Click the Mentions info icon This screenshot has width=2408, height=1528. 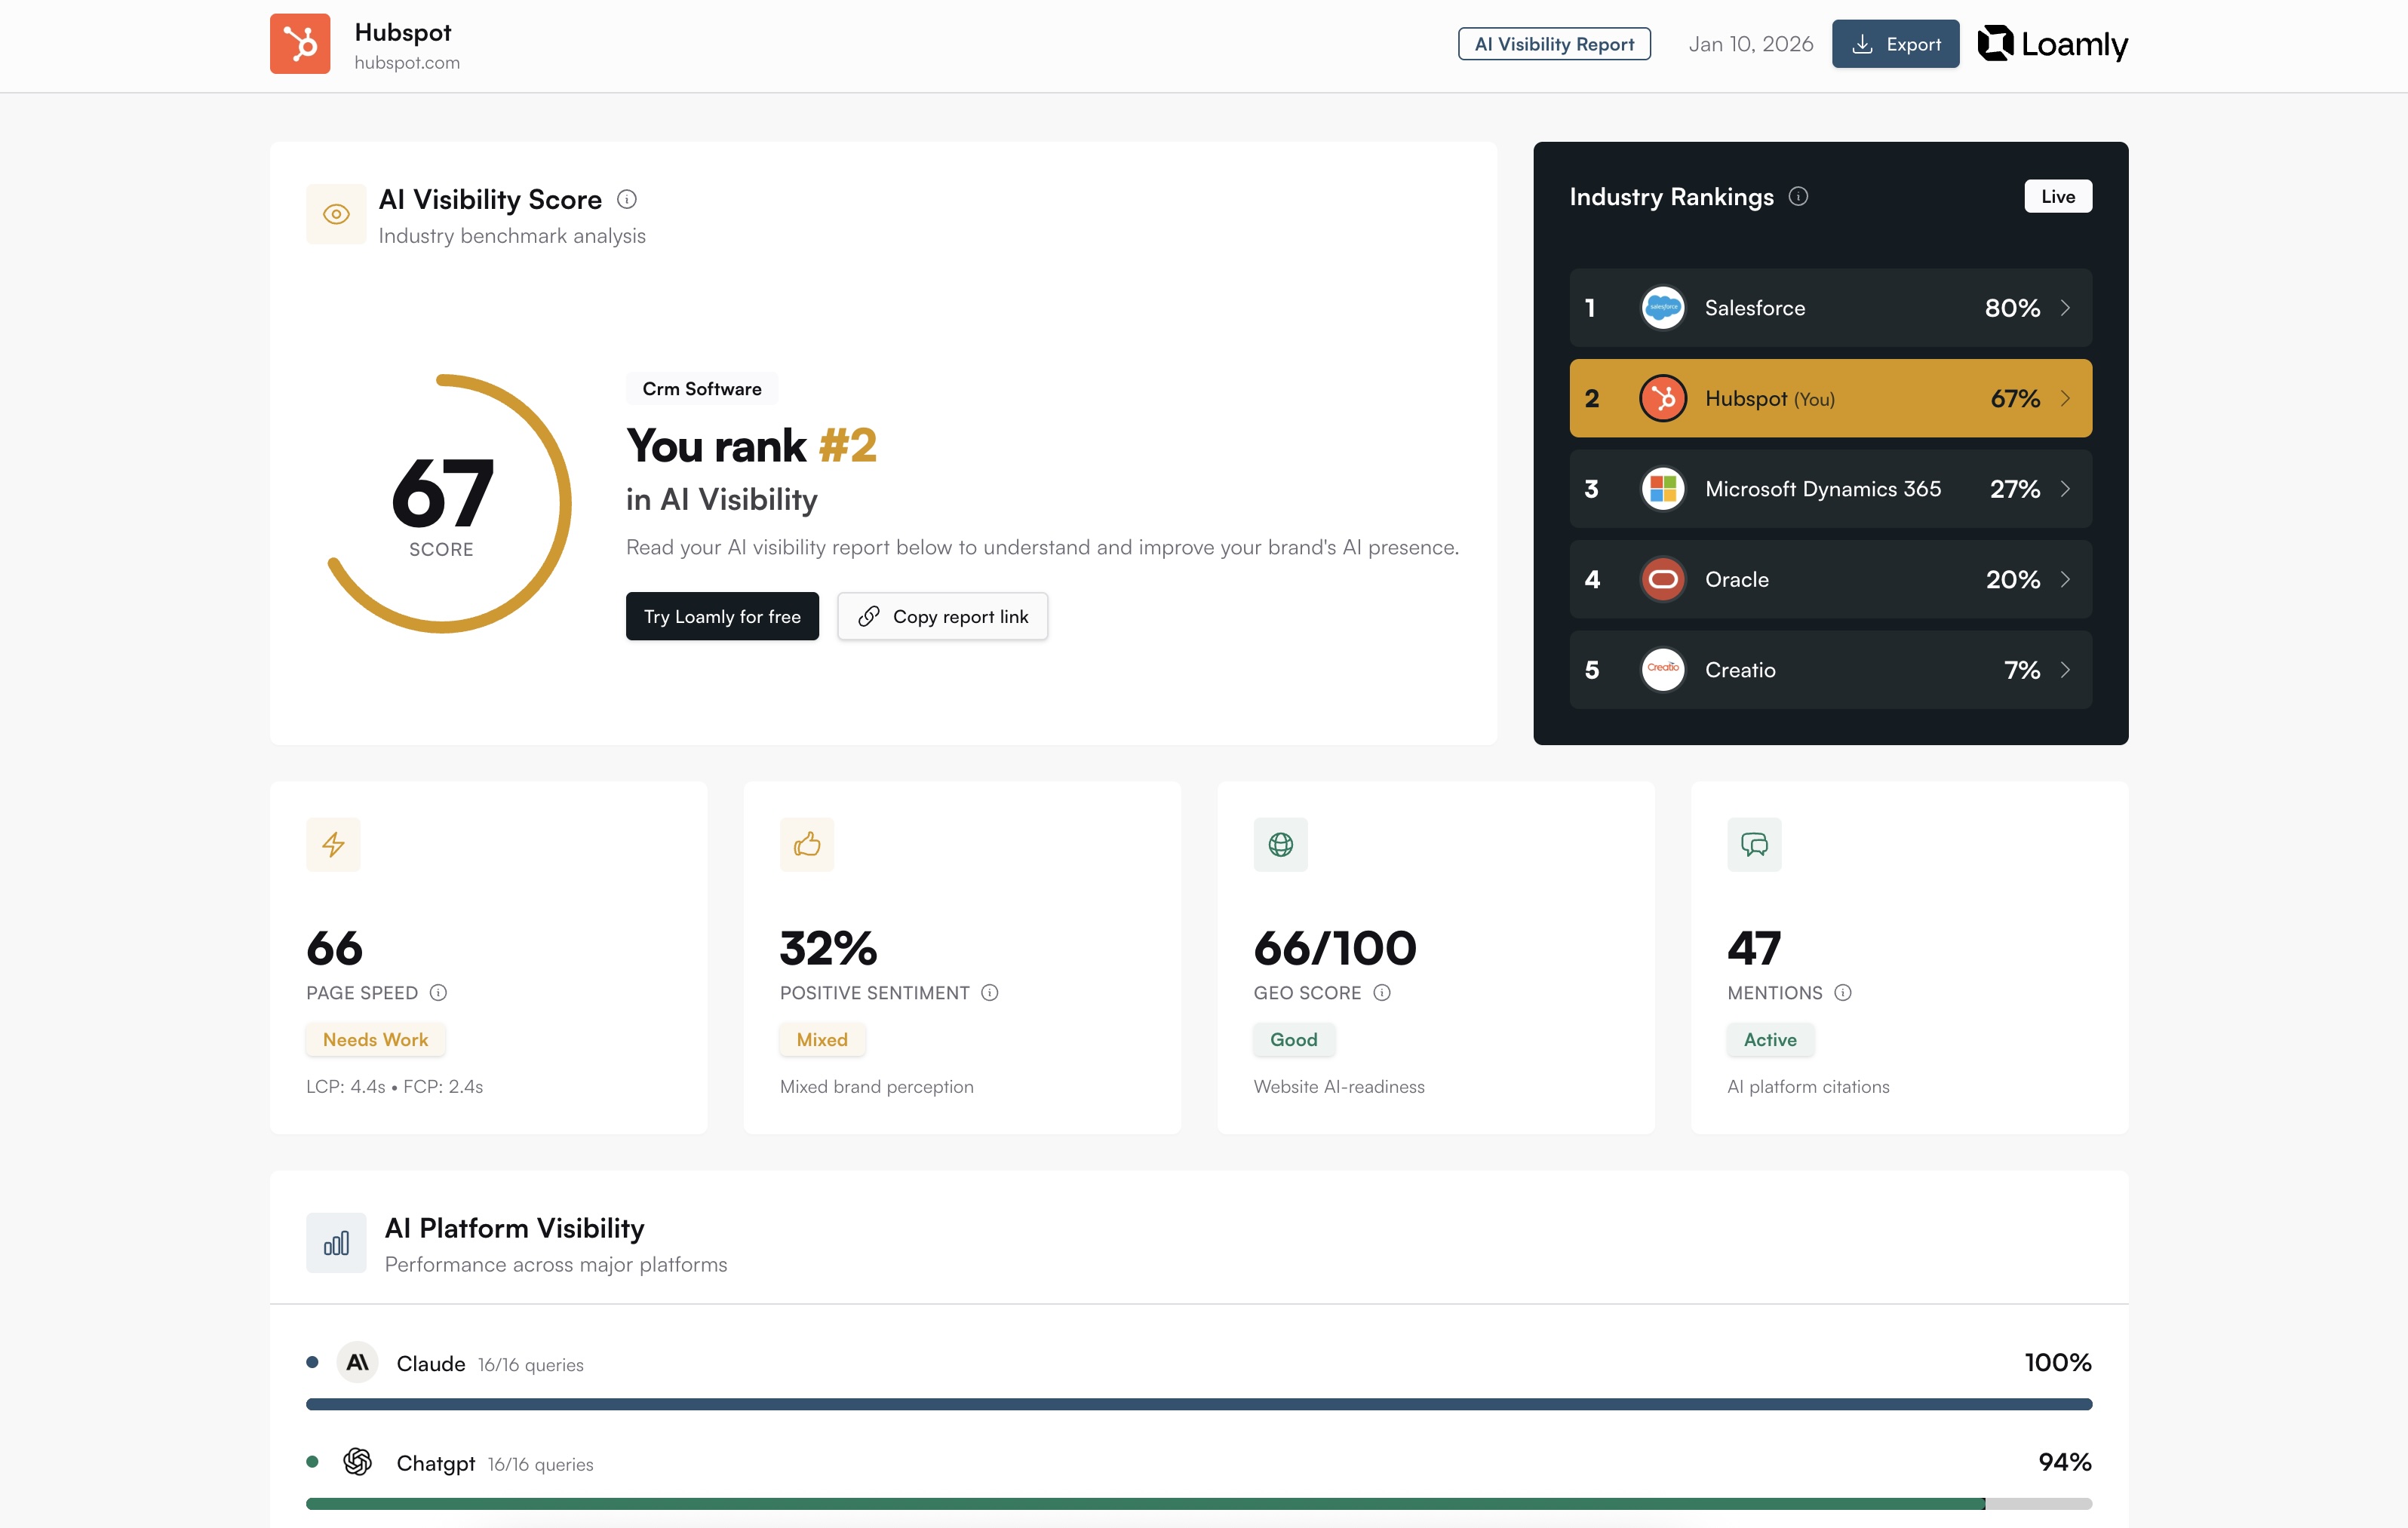1843,992
